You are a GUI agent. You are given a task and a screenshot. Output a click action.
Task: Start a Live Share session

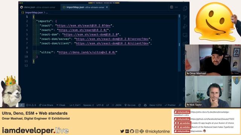pos(46,105)
